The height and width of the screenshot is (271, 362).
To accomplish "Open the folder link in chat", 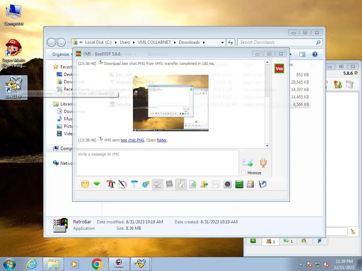I will (x=162, y=140).
